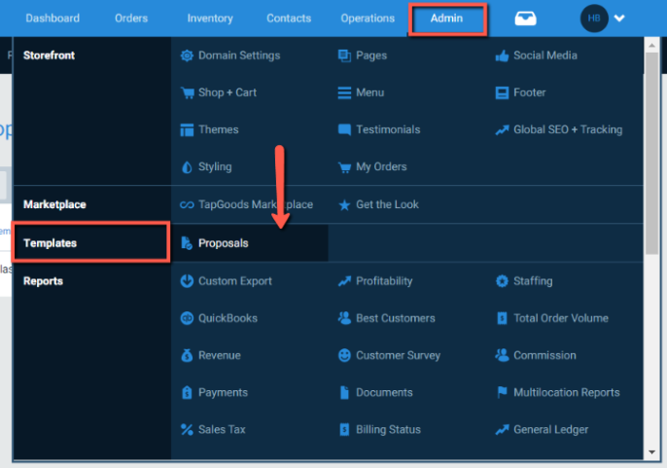Click the Revenue money bag icon
Screen dimensions: 667x468
(187, 355)
